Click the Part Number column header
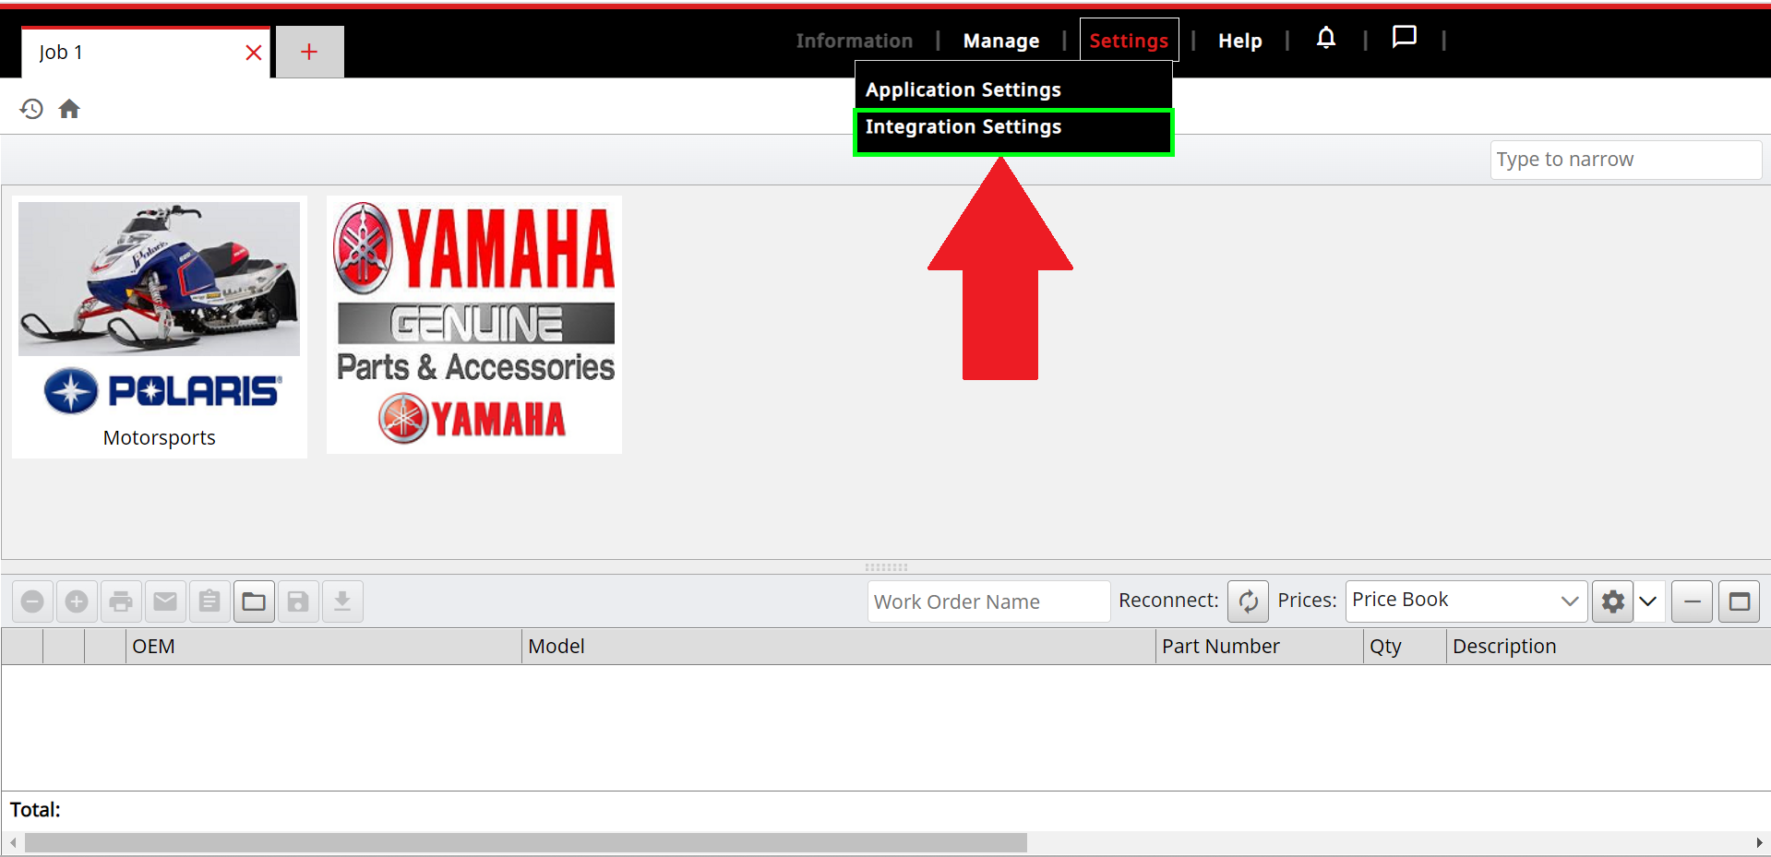Image resolution: width=1771 pixels, height=857 pixels. coord(1259,647)
